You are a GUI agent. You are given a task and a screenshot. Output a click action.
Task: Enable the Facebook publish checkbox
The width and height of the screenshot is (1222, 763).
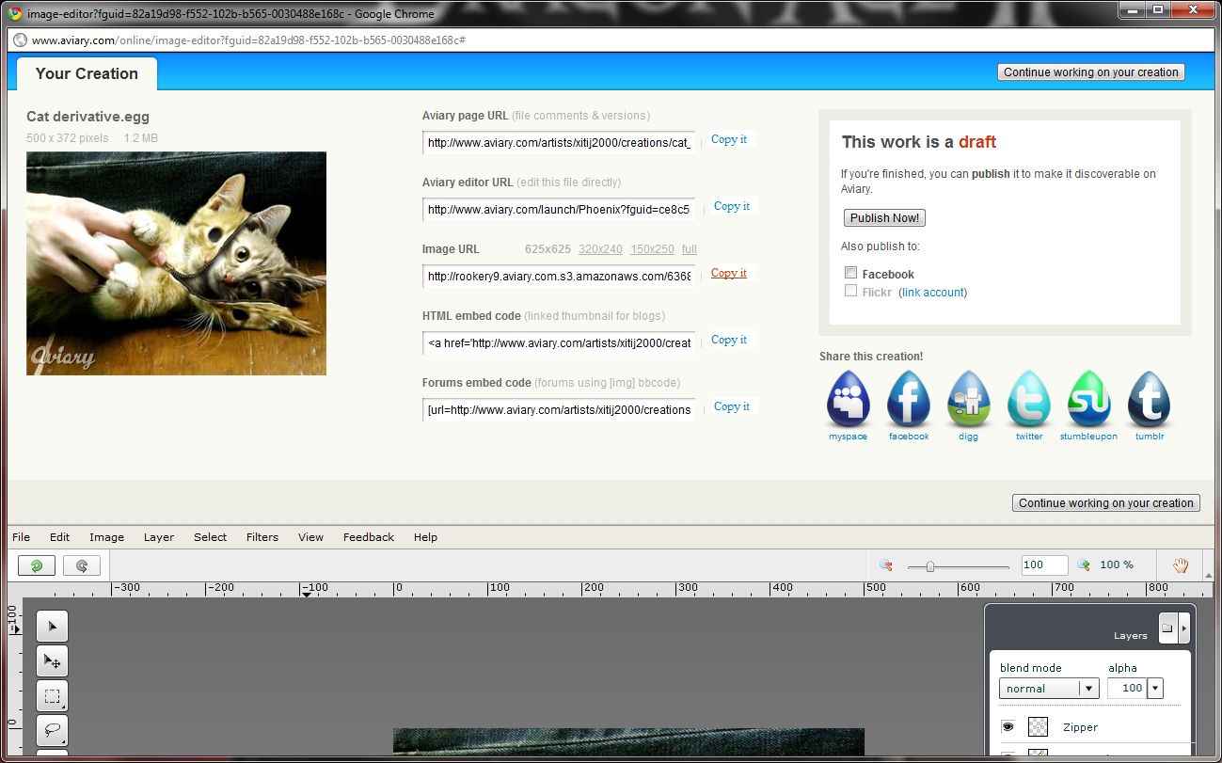click(850, 273)
